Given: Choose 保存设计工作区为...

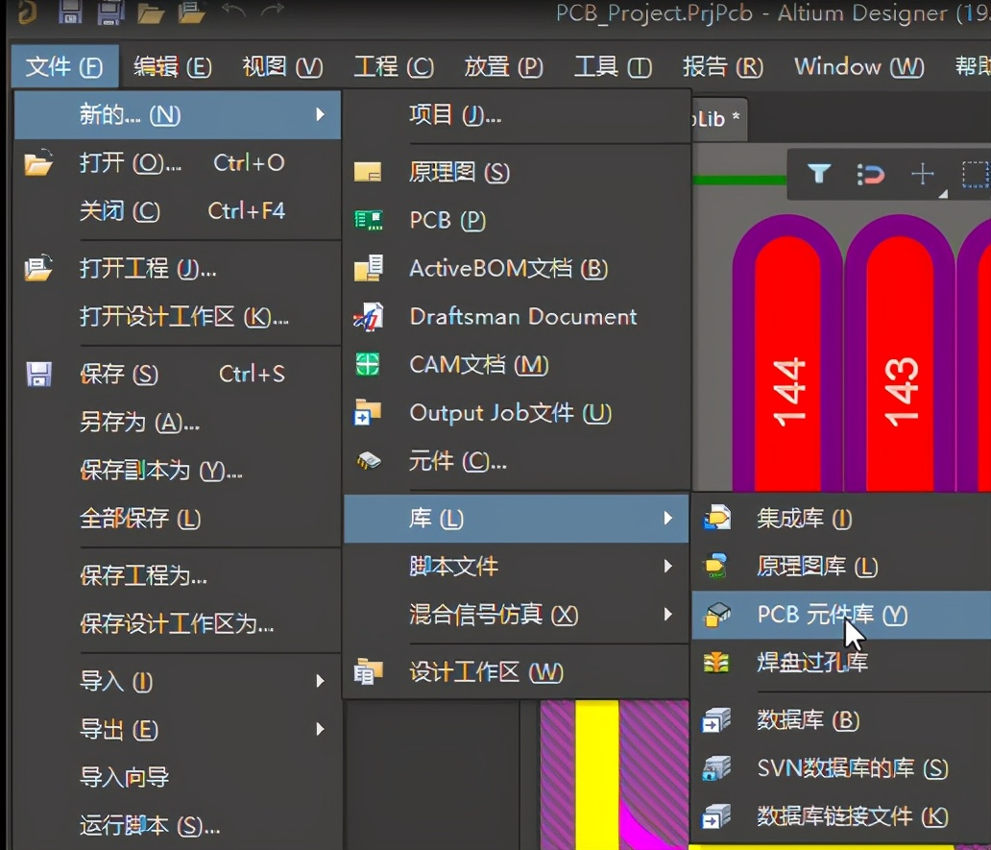Looking at the screenshot, I should tap(178, 623).
